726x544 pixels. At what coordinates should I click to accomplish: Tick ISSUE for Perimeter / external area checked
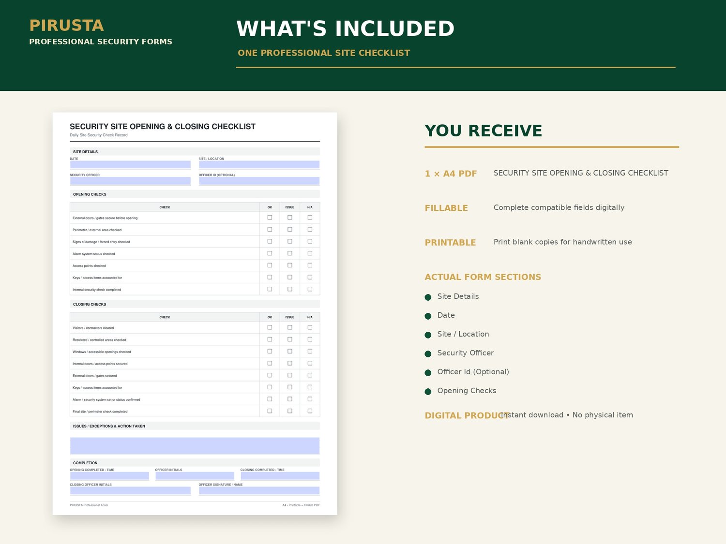click(x=290, y=229)
